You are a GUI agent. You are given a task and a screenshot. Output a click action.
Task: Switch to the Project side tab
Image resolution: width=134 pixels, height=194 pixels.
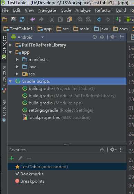[4, 48]
